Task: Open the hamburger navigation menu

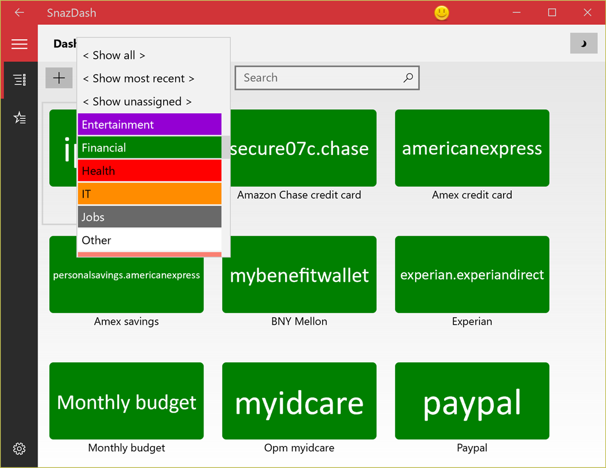Action: coord(19,44)
